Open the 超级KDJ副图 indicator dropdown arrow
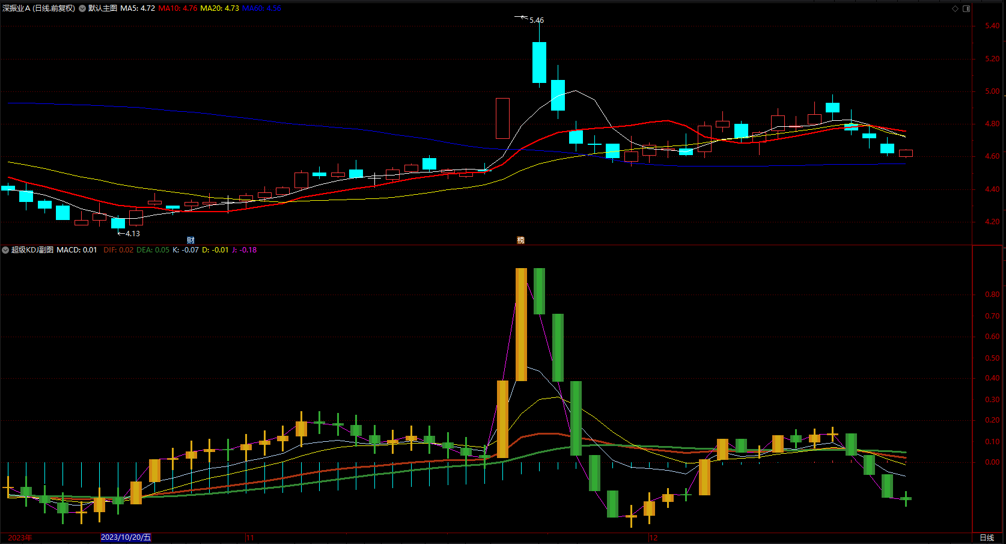1006x544 pixels. (x=5, y=250)
